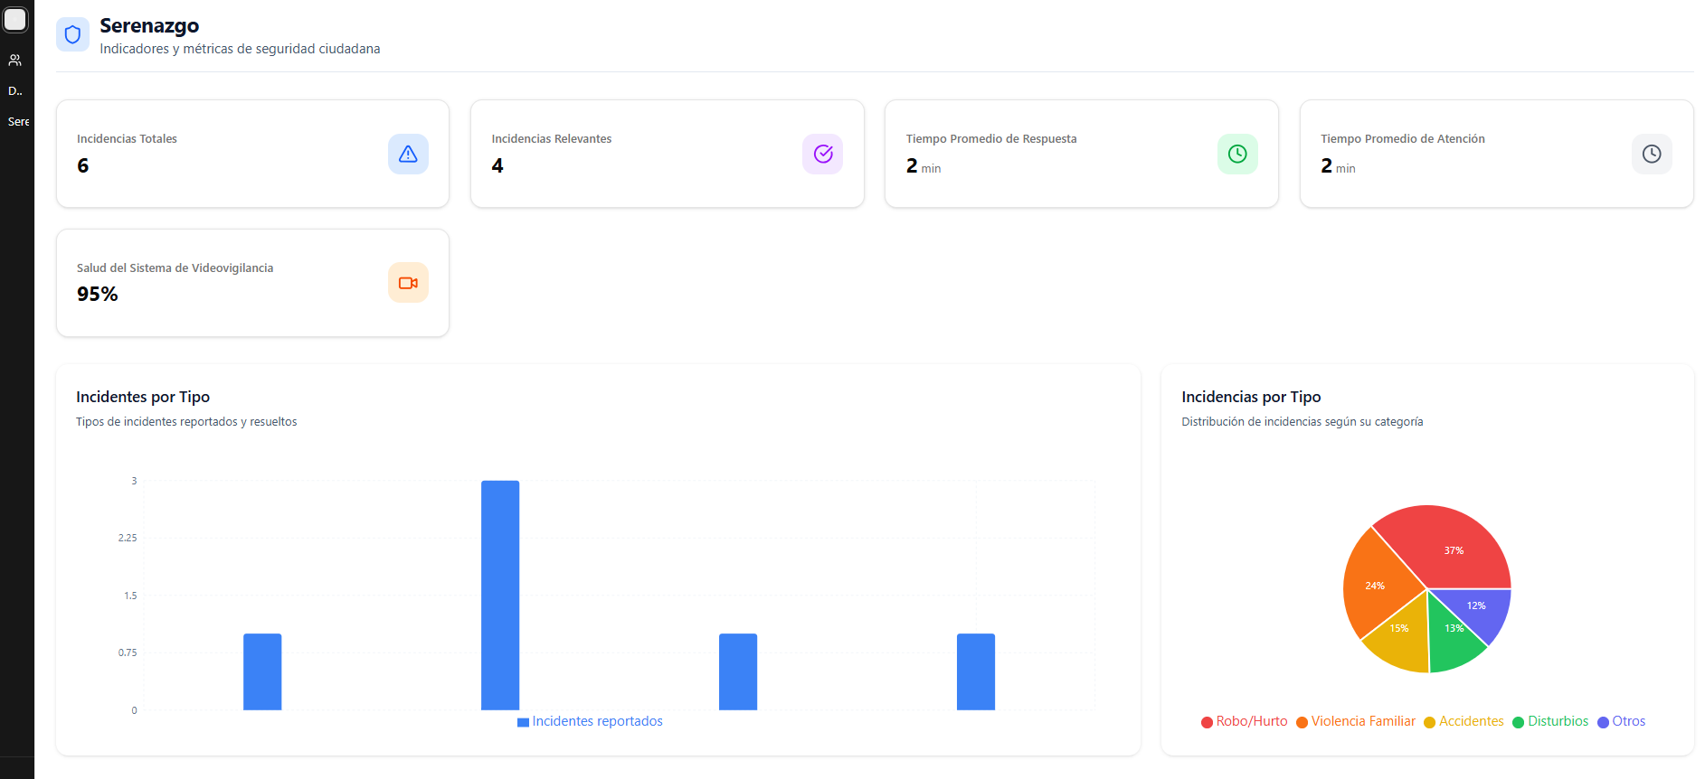Click the Accidentes legend label
Viewport: 1705px width, 779px height.
pos(1471,721)
